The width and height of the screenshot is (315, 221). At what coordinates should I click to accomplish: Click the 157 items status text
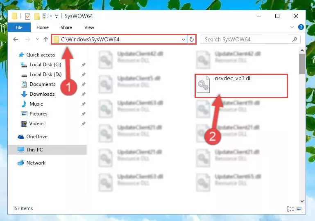point(23,208)
